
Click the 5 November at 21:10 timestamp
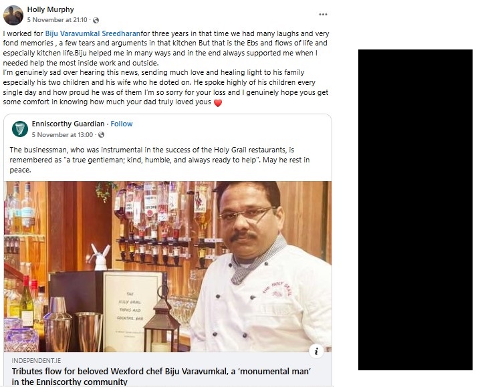pyautogui.click(x=57, y=20)
